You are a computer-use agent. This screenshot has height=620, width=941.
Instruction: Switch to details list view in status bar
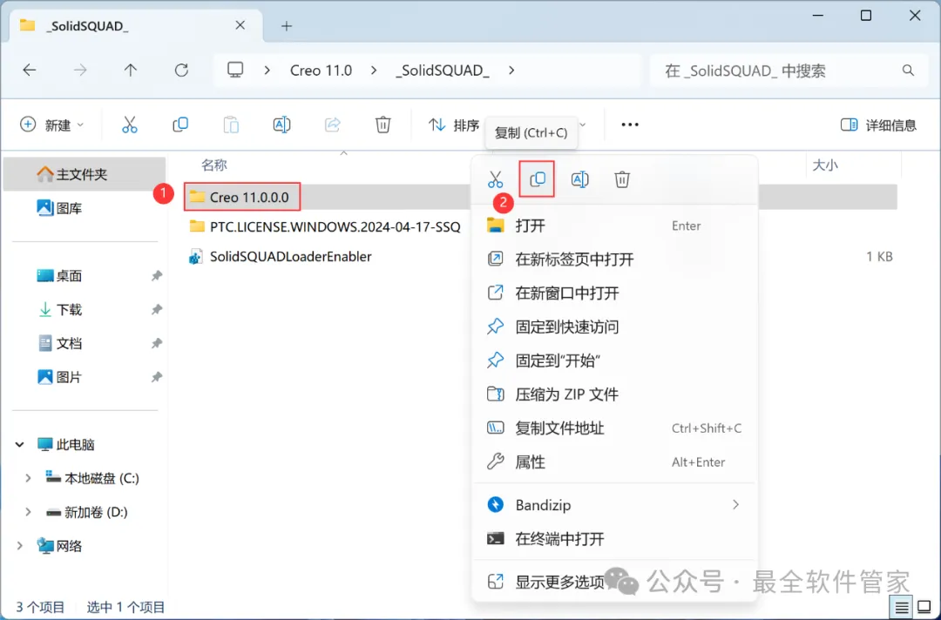[902, 608]
